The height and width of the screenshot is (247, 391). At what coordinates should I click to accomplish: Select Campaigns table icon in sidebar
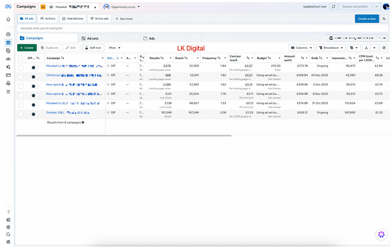tap(8, 43)
